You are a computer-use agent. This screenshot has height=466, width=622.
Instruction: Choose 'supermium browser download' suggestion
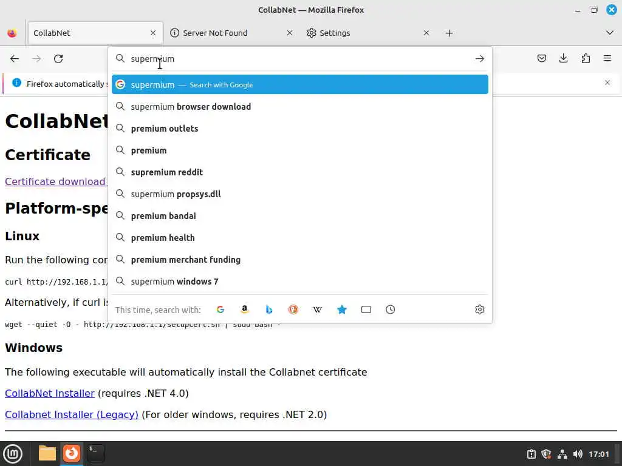tap(300, 107)
